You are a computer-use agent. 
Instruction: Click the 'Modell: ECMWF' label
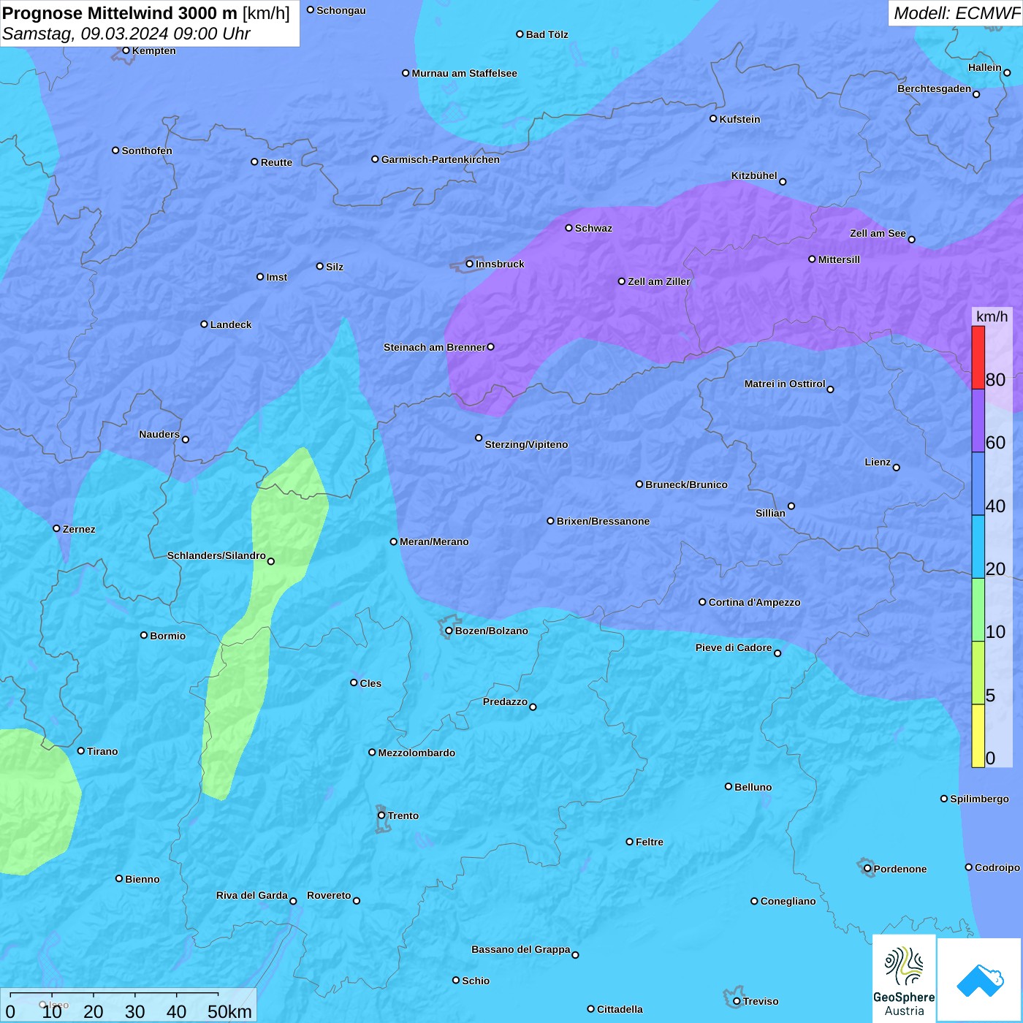pyautogui.click(x=956, y=13)
